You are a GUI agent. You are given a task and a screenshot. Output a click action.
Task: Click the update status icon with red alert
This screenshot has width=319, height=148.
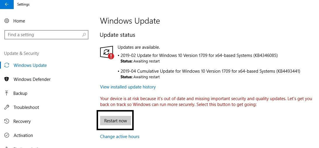pos(107,53)
